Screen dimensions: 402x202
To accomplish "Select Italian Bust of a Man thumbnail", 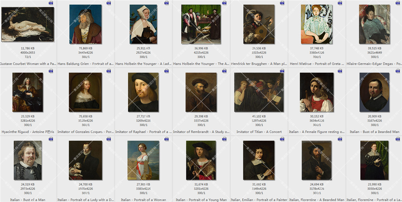I will click(x=28, y=160).
